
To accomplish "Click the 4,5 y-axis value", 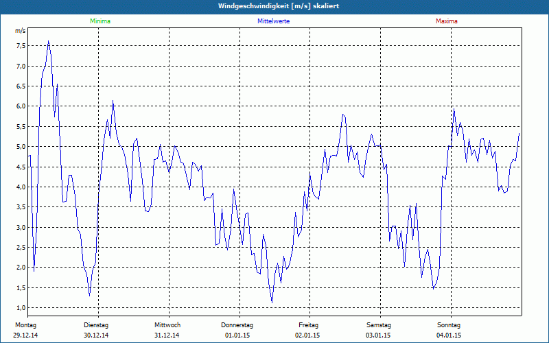I will pyautogui.click(x=21, y=167).
